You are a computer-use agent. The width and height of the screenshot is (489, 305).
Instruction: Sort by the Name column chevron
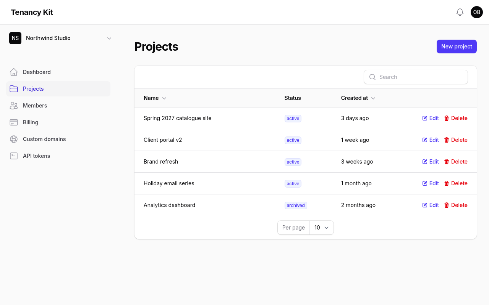(x=164, y=98)
